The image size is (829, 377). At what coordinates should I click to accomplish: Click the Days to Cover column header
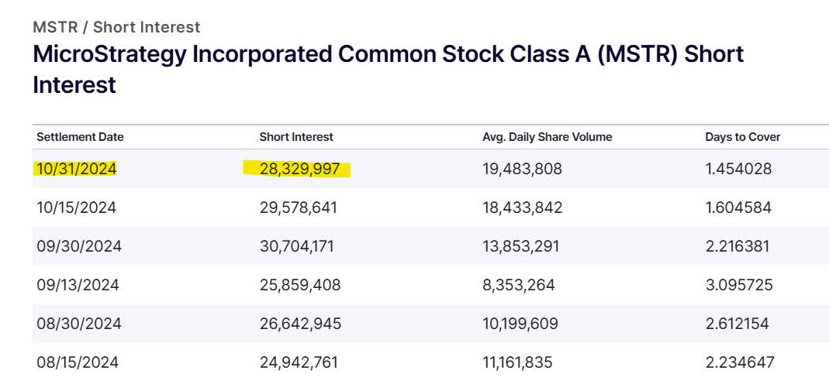pyautogui.click(x=742, y=137)
